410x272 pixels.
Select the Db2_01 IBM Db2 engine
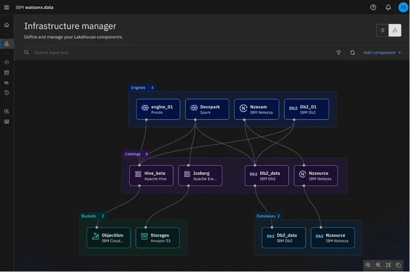tap(307, 109)
